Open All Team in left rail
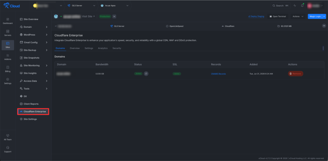 tap(8, 137)
